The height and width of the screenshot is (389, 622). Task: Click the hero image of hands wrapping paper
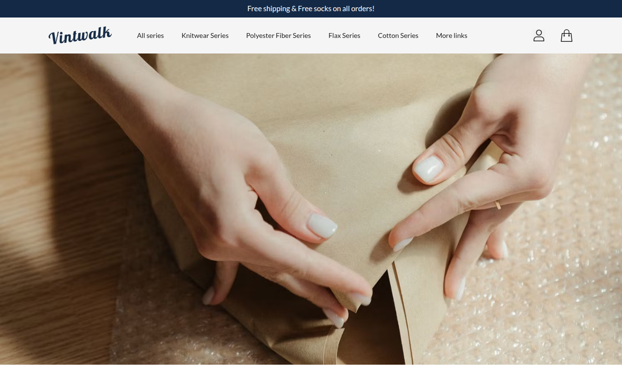(311, 209)
